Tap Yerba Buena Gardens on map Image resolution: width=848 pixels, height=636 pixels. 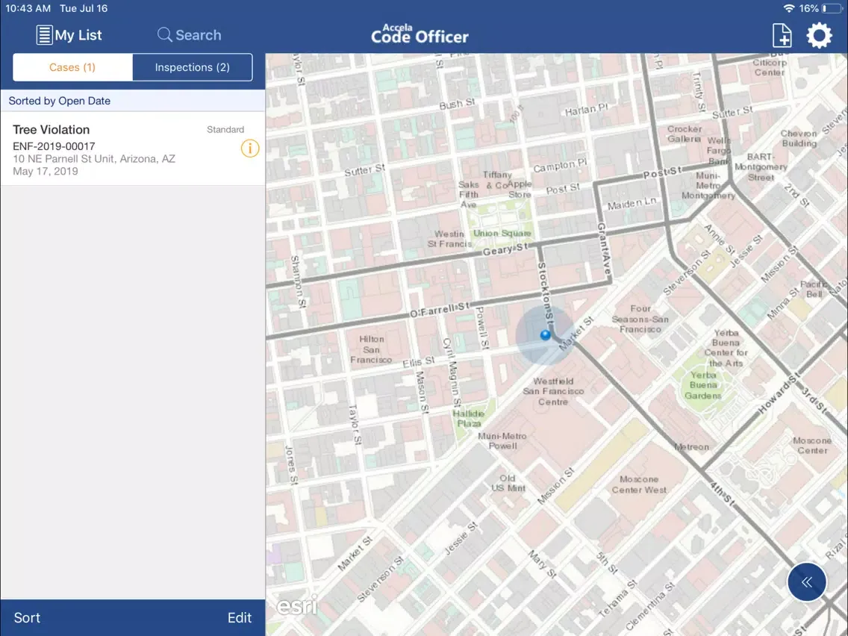click(x=702, y=385)
